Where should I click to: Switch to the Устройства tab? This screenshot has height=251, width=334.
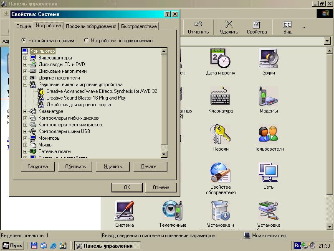[48, 26]
